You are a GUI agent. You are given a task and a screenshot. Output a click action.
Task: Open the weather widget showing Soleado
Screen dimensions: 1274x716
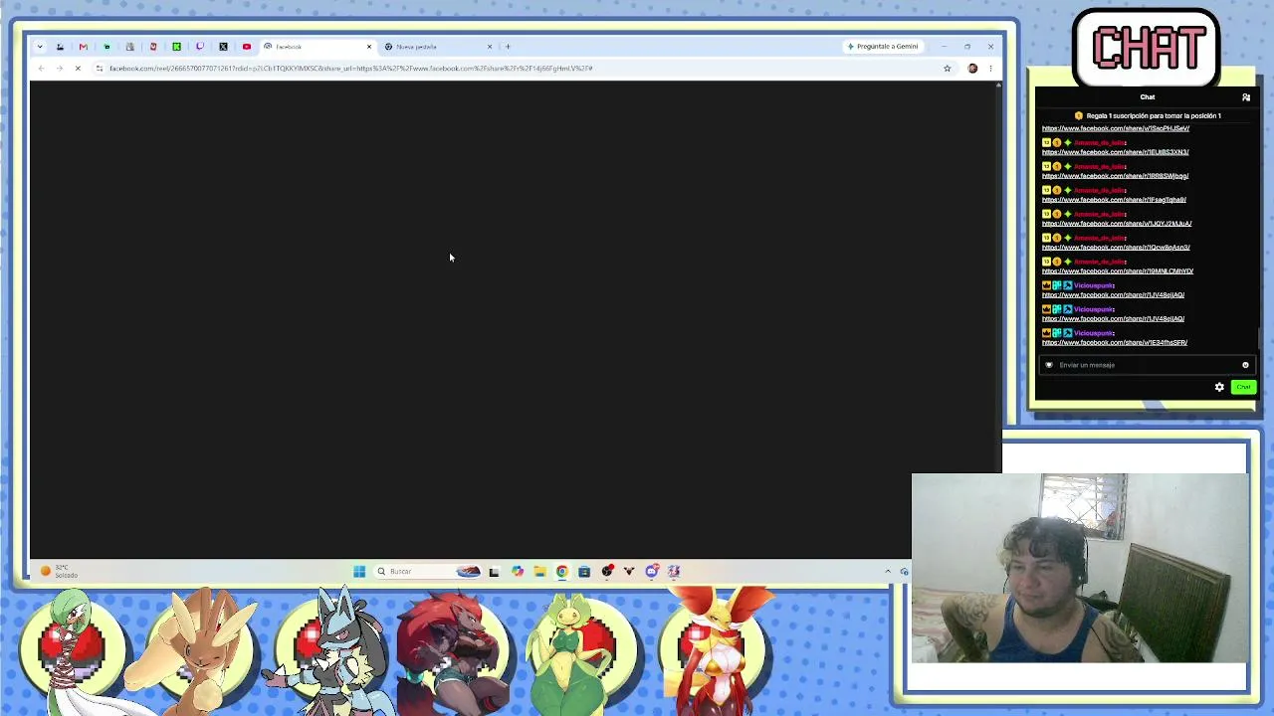59,571
